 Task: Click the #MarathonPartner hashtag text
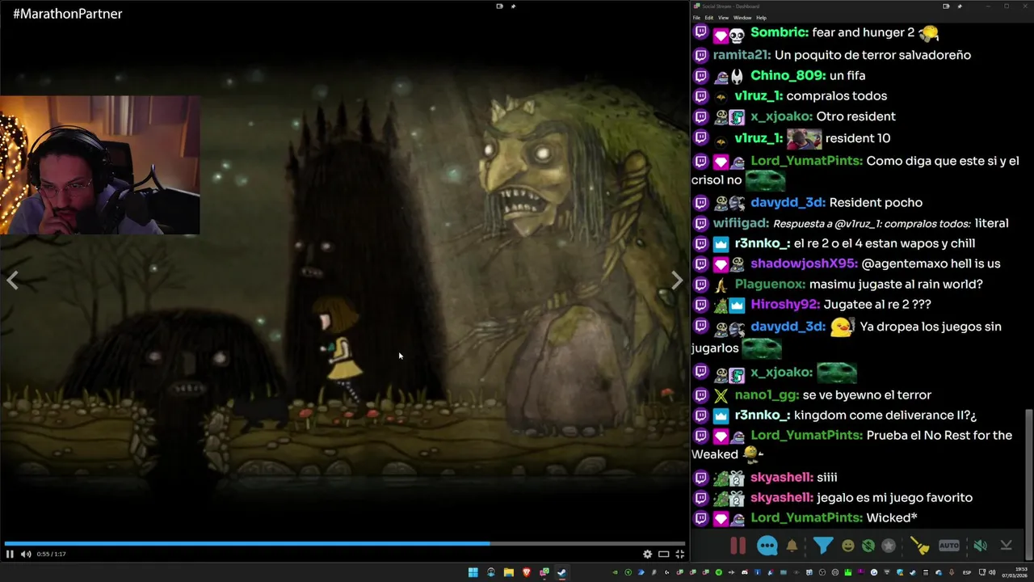68,14
